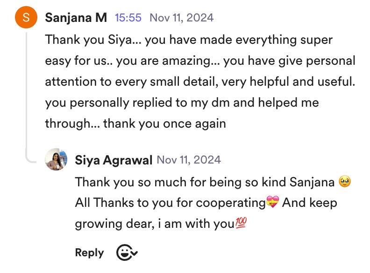Click the heart with ribbon emoji
The image size is (370, 273).
pyautogui.click(x=272, y=203)
